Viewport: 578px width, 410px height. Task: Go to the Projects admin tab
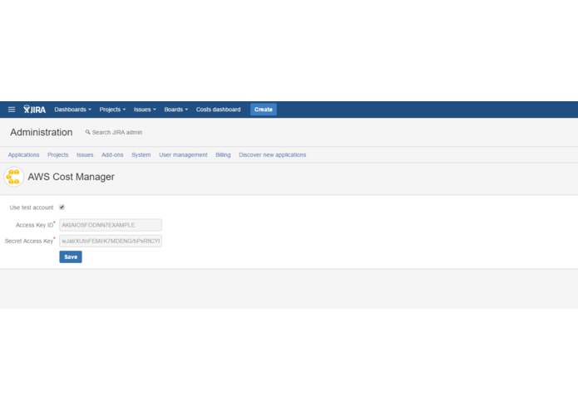(x=58, y=155)
